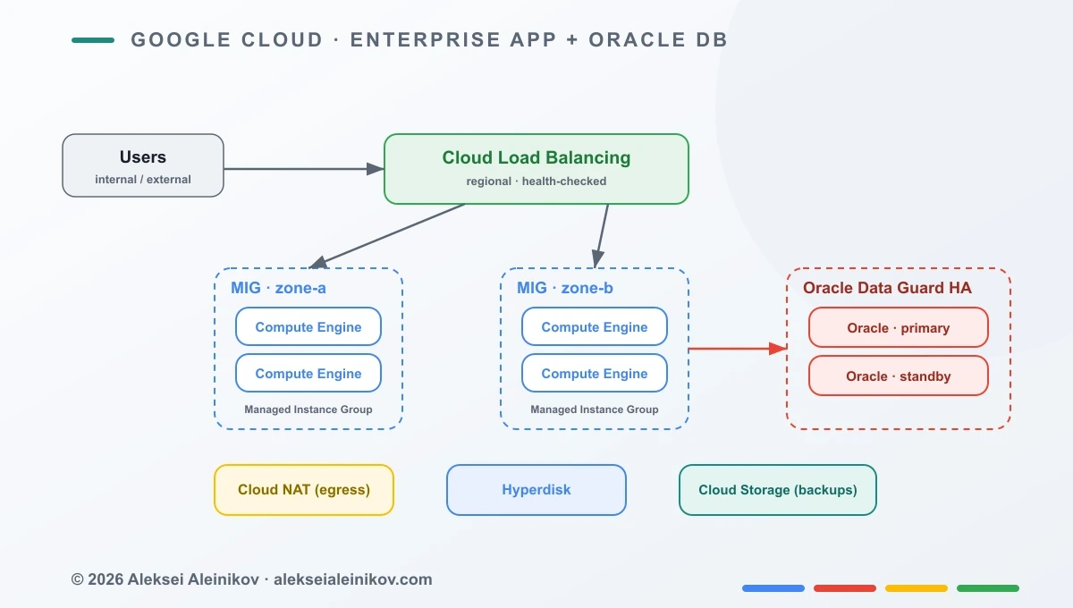Click the MIG · zone-b group title
Screen dimensions: 1073x608
(x=565, y=288)
